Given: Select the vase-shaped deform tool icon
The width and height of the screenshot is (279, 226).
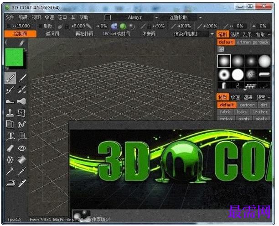Looking at the screenshot, I should pyautogui.click(x=22, y=101).
